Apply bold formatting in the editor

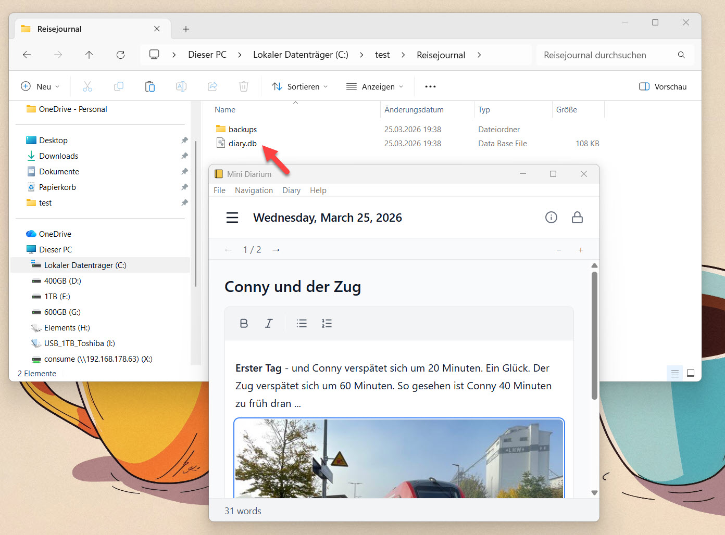(244, 323)
